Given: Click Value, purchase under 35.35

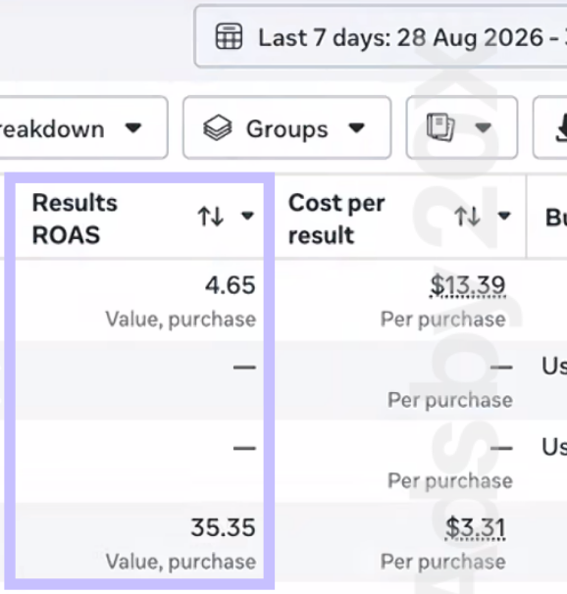Looking at the screenshot, I should 180,562.
